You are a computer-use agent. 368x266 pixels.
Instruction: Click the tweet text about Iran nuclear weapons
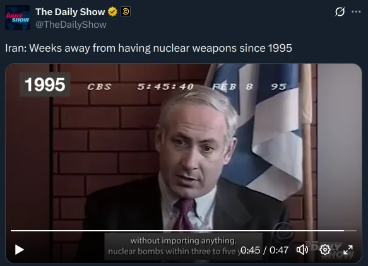(x=148, y=48)
